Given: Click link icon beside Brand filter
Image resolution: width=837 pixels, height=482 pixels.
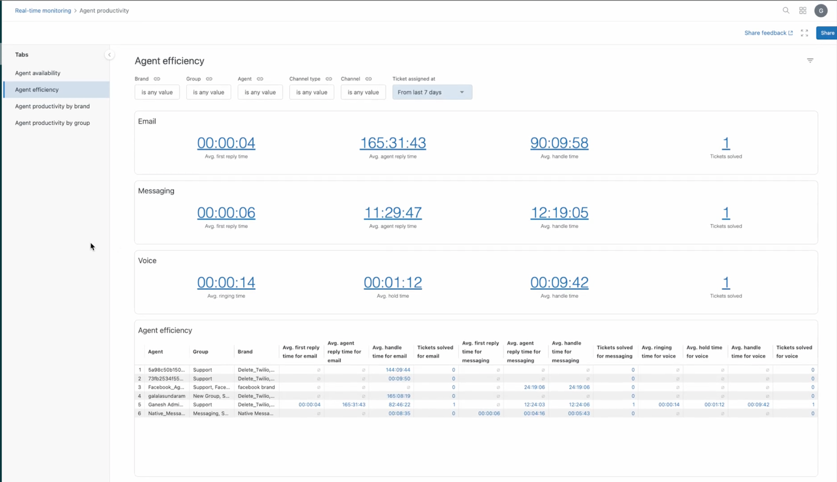Looking at the screenshot, I should tap(157, 79).
